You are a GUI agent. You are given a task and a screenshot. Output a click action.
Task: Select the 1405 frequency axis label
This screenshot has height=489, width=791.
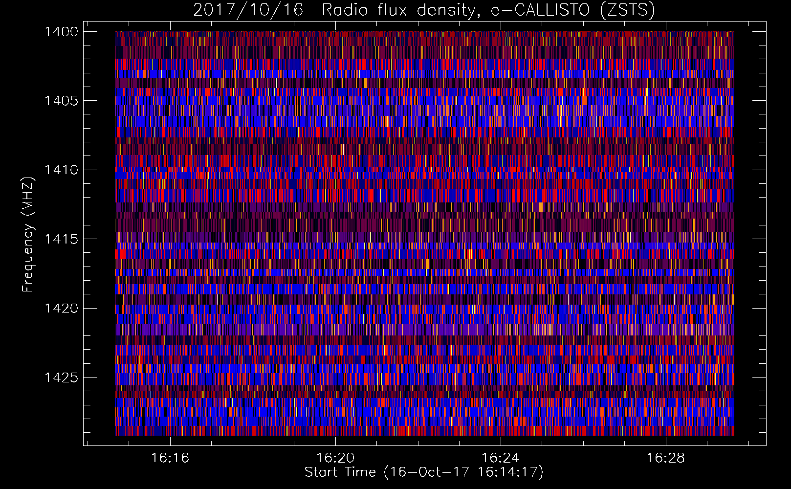tap(61, 101)
